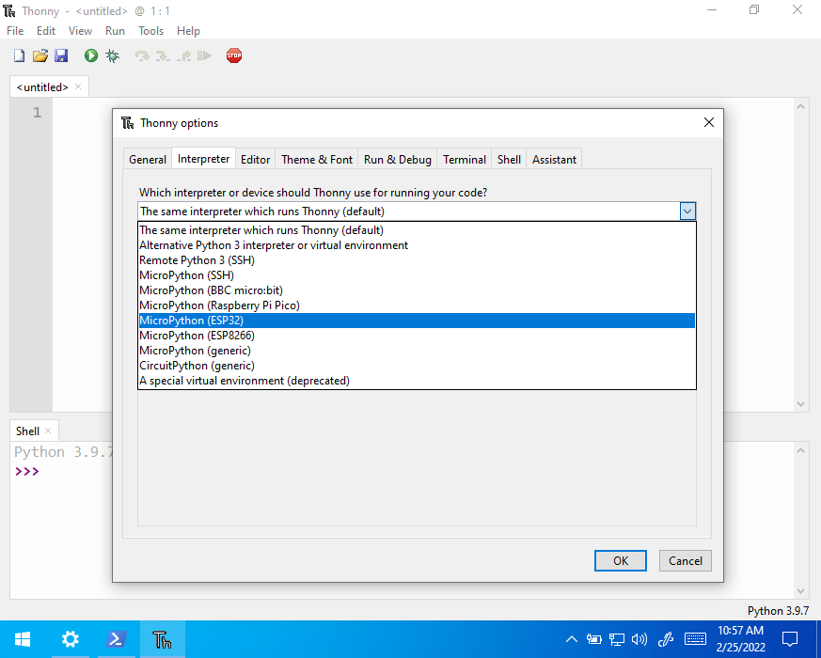821x658 pixels.
Task: Select MicroPython (BBC micro:bit) option
Action: (417, 290)
